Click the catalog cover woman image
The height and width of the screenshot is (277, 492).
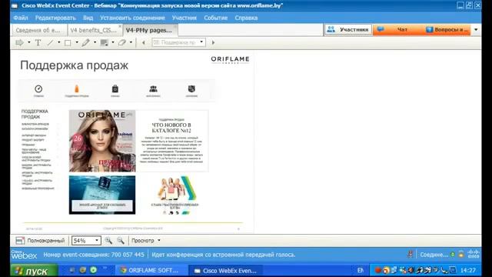(102, 141)
